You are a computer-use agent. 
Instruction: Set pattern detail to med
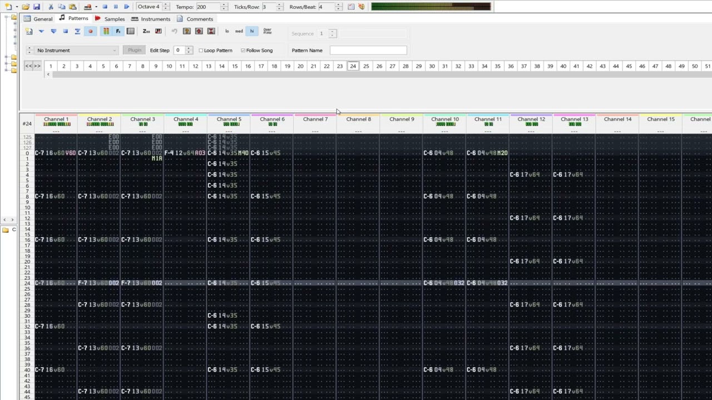tap(239, 31)
